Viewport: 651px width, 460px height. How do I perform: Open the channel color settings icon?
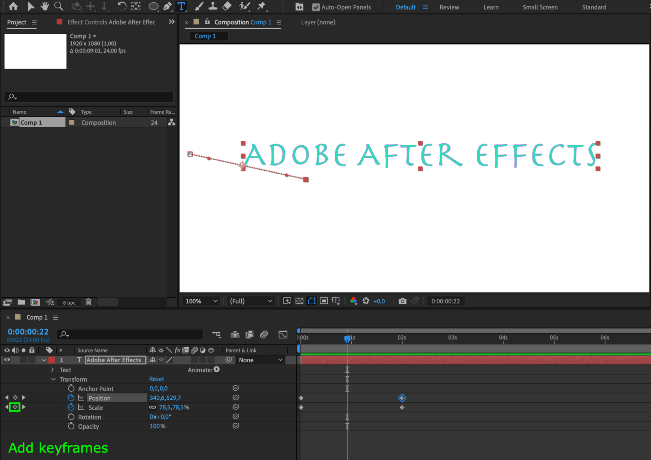click(354, 301)
